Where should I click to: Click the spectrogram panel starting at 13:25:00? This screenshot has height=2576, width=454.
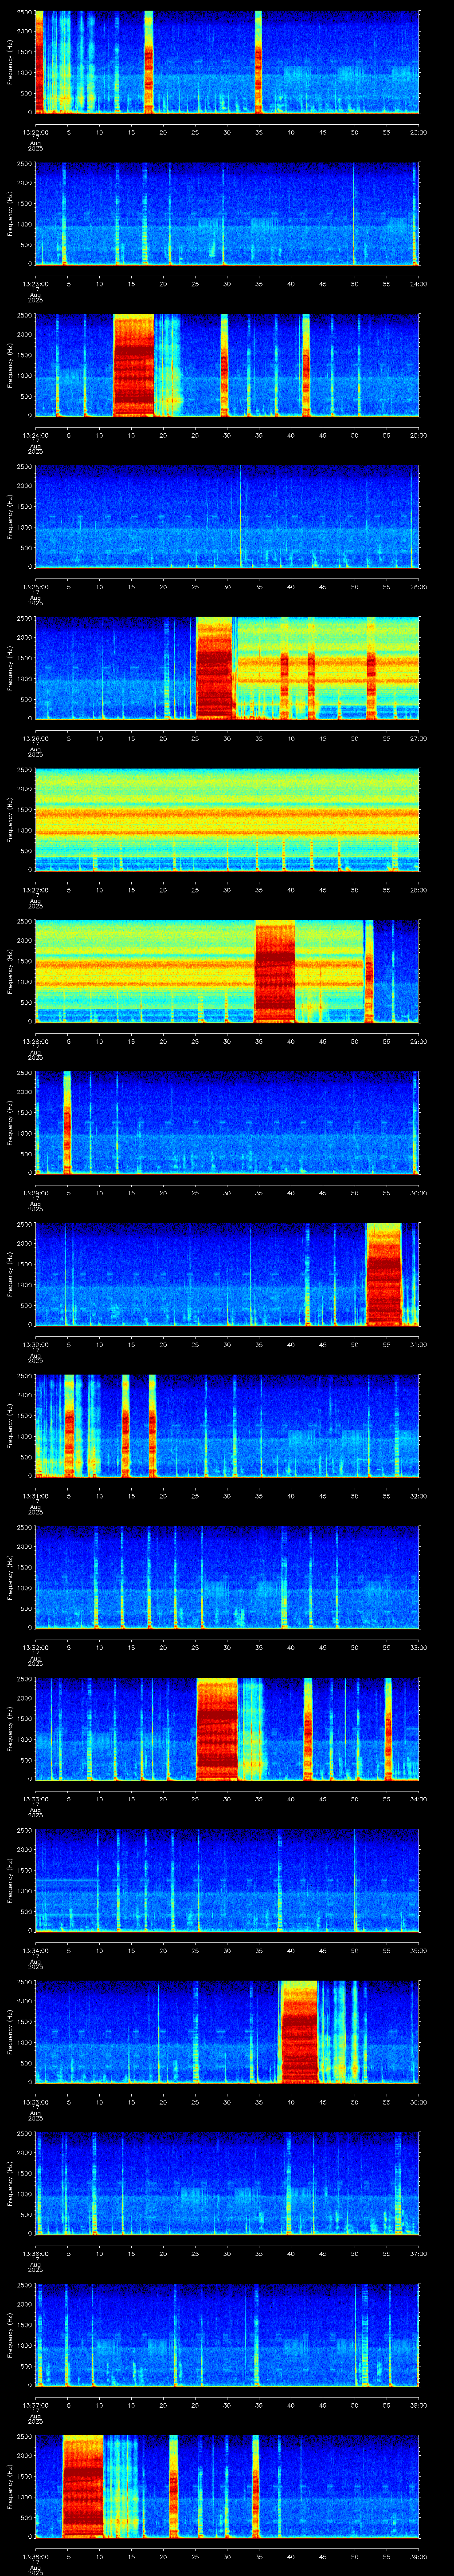[227, 517]
